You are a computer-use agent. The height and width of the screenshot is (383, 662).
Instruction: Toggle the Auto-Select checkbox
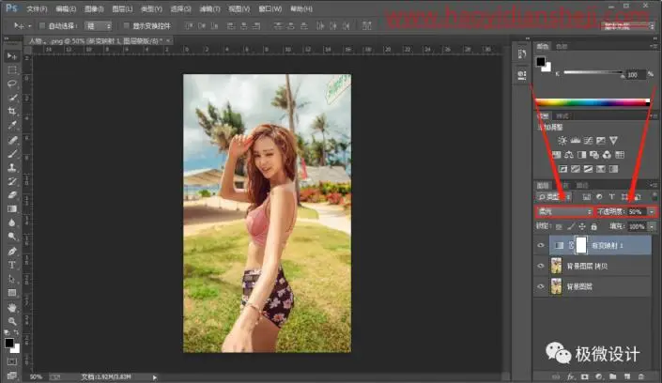[42, 25]
